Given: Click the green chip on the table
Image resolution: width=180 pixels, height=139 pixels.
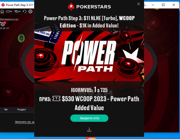Looking at the screenshot, I should click(x=21, y=38).
